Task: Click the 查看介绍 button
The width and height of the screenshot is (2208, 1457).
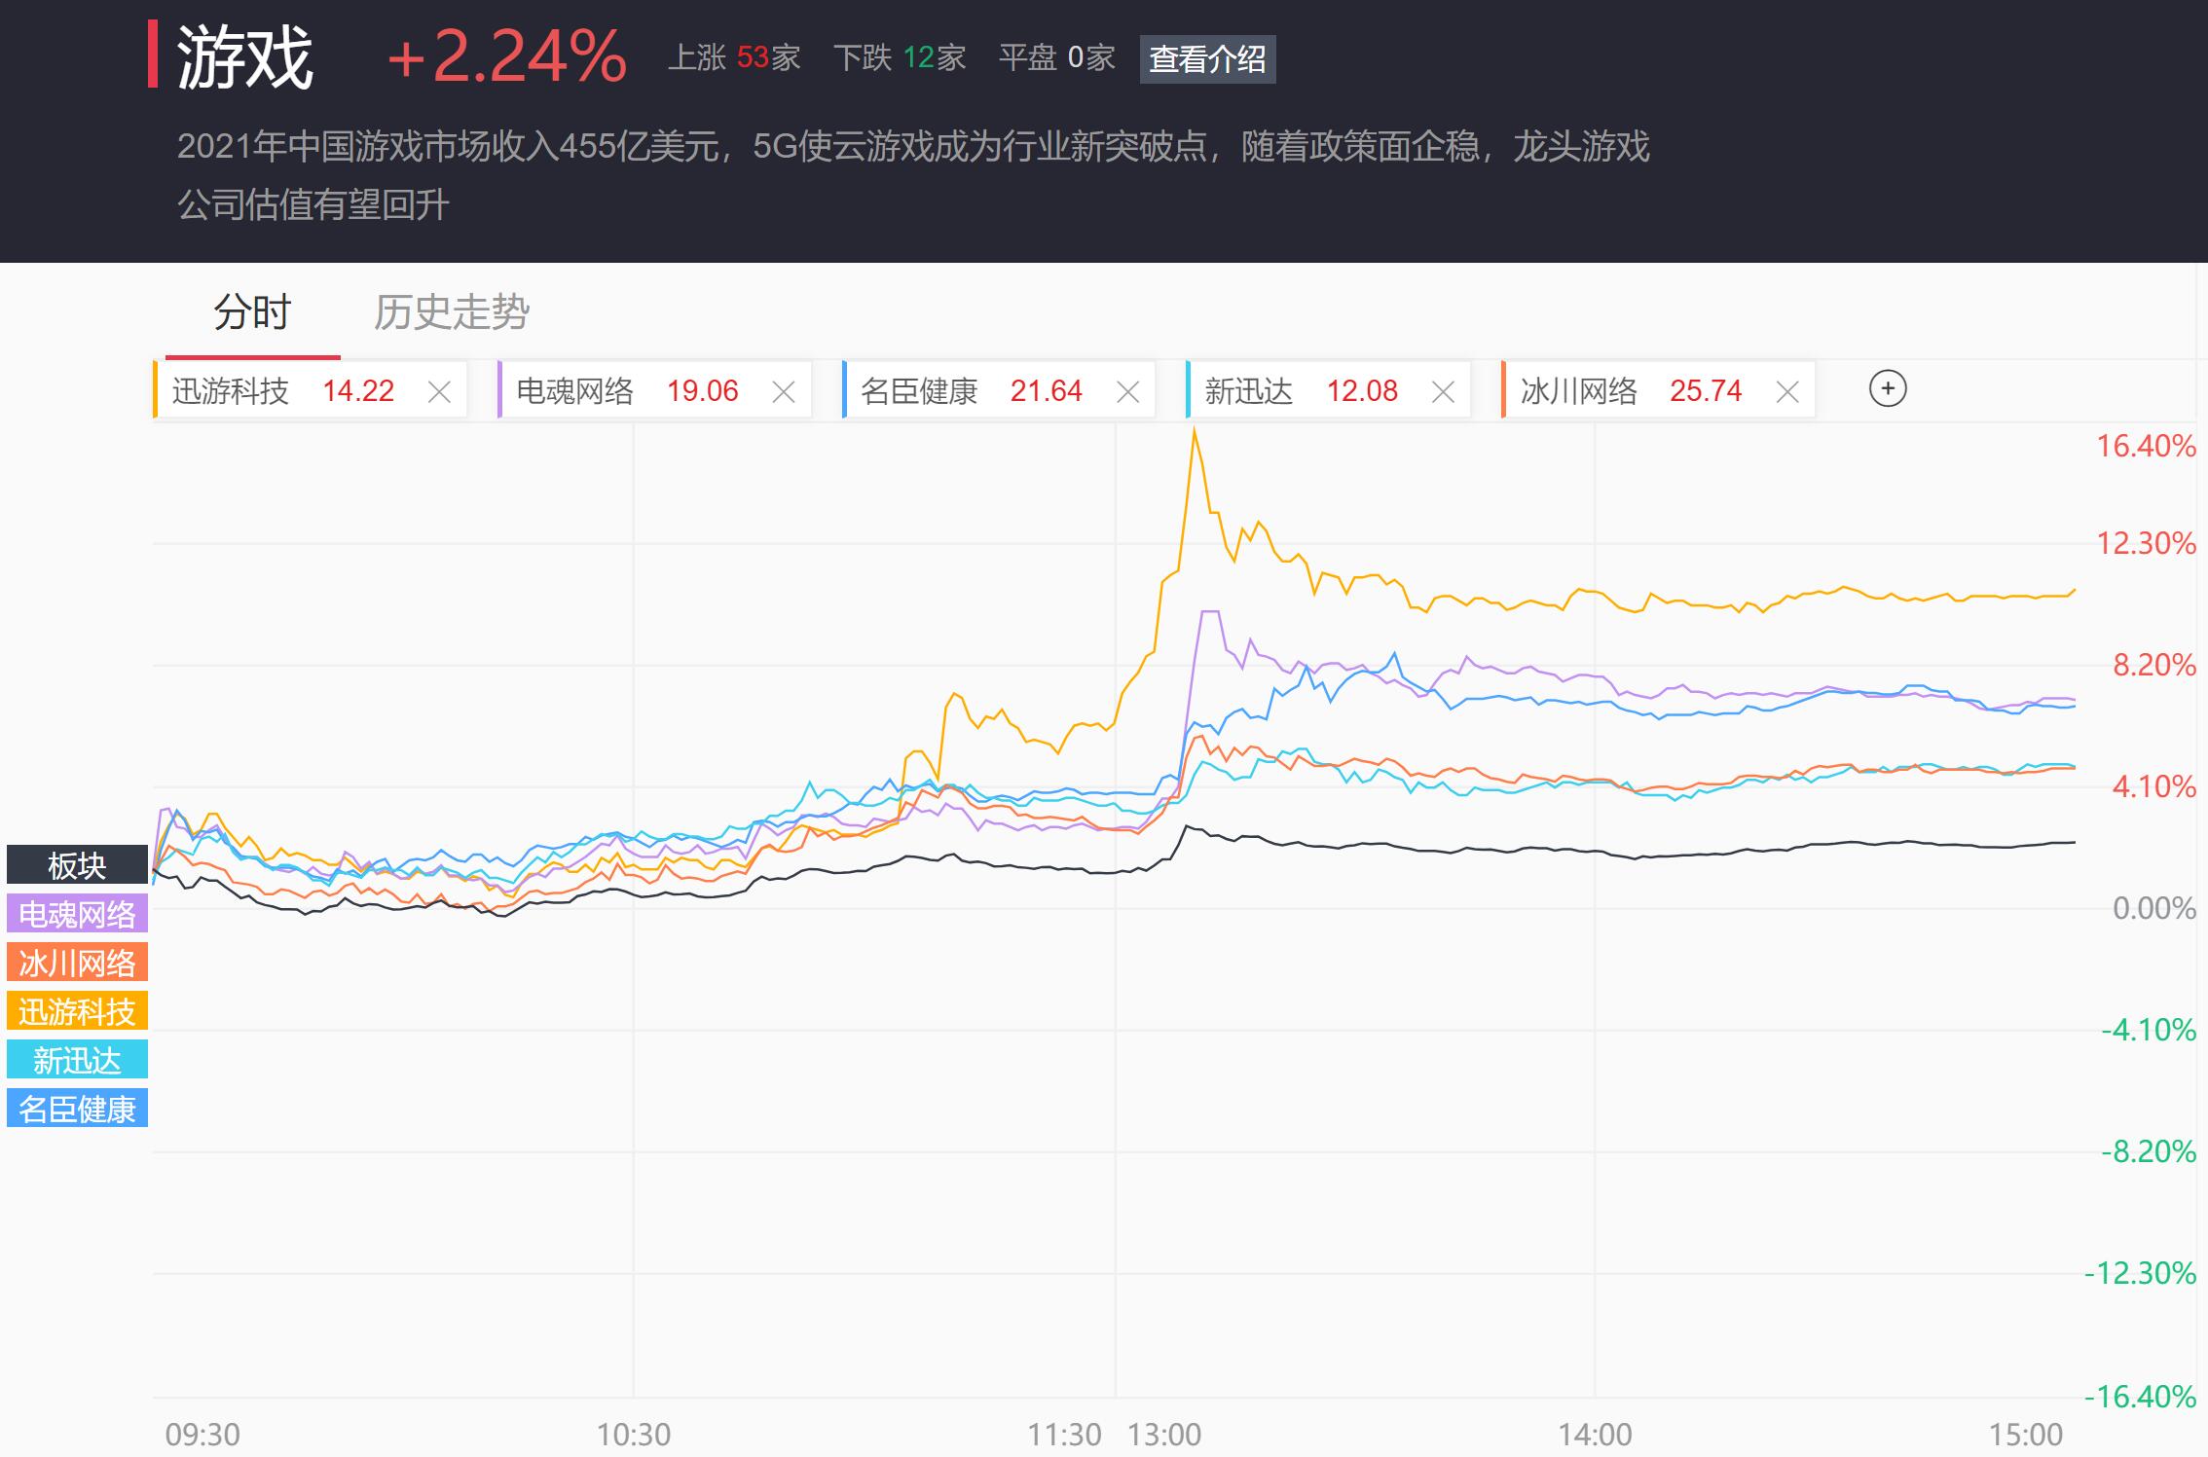Action: coord(1207,59)
